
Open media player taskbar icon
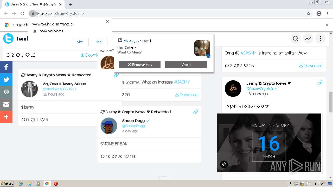tap(38, 184)
